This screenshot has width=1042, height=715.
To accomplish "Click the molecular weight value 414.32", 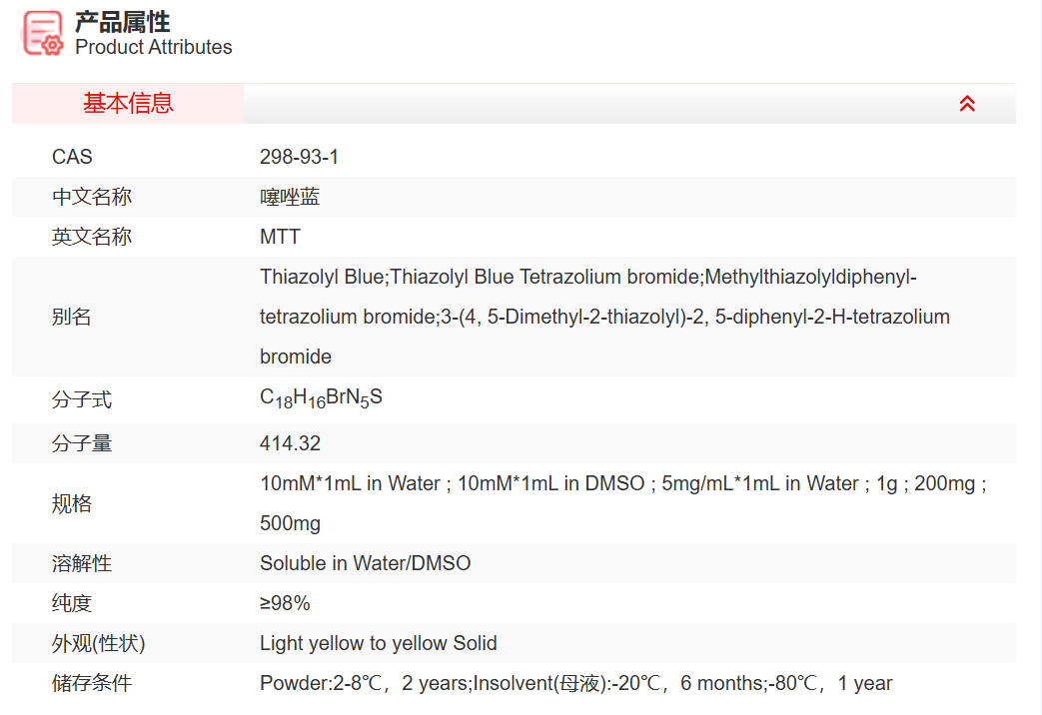I will 290,443.
